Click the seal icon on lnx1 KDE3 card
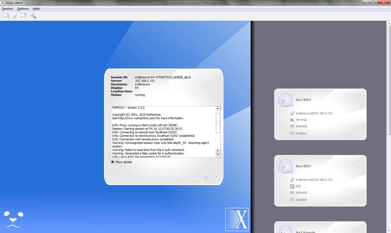The width and height of the screenshot is (391, 233). [285, 166]
